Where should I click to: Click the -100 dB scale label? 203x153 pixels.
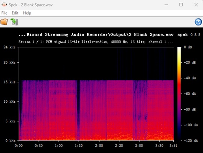tap(191, 125)
